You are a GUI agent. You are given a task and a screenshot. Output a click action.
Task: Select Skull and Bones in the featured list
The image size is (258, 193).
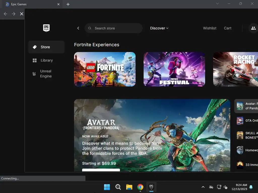(x=246, y=135)
